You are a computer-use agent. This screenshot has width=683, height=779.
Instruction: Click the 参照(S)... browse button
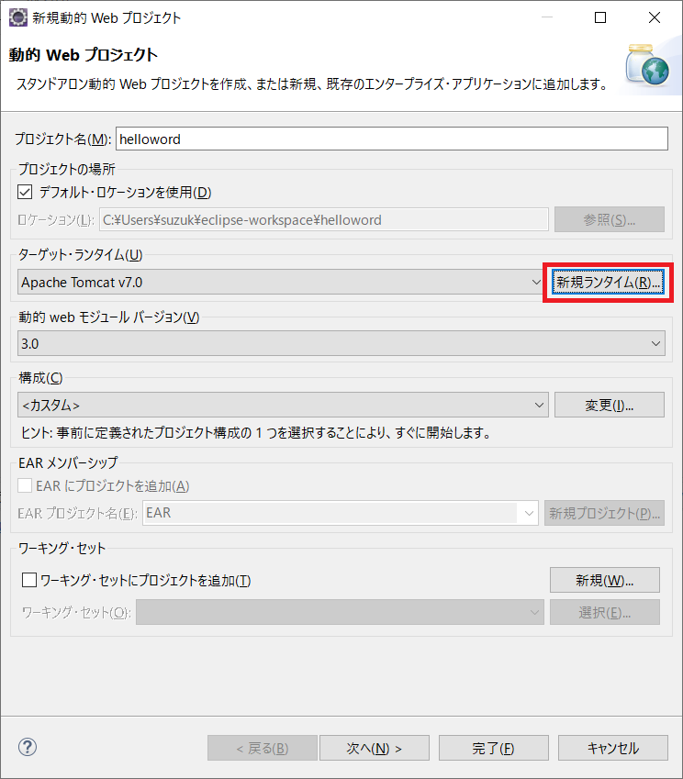pos(610,219)
